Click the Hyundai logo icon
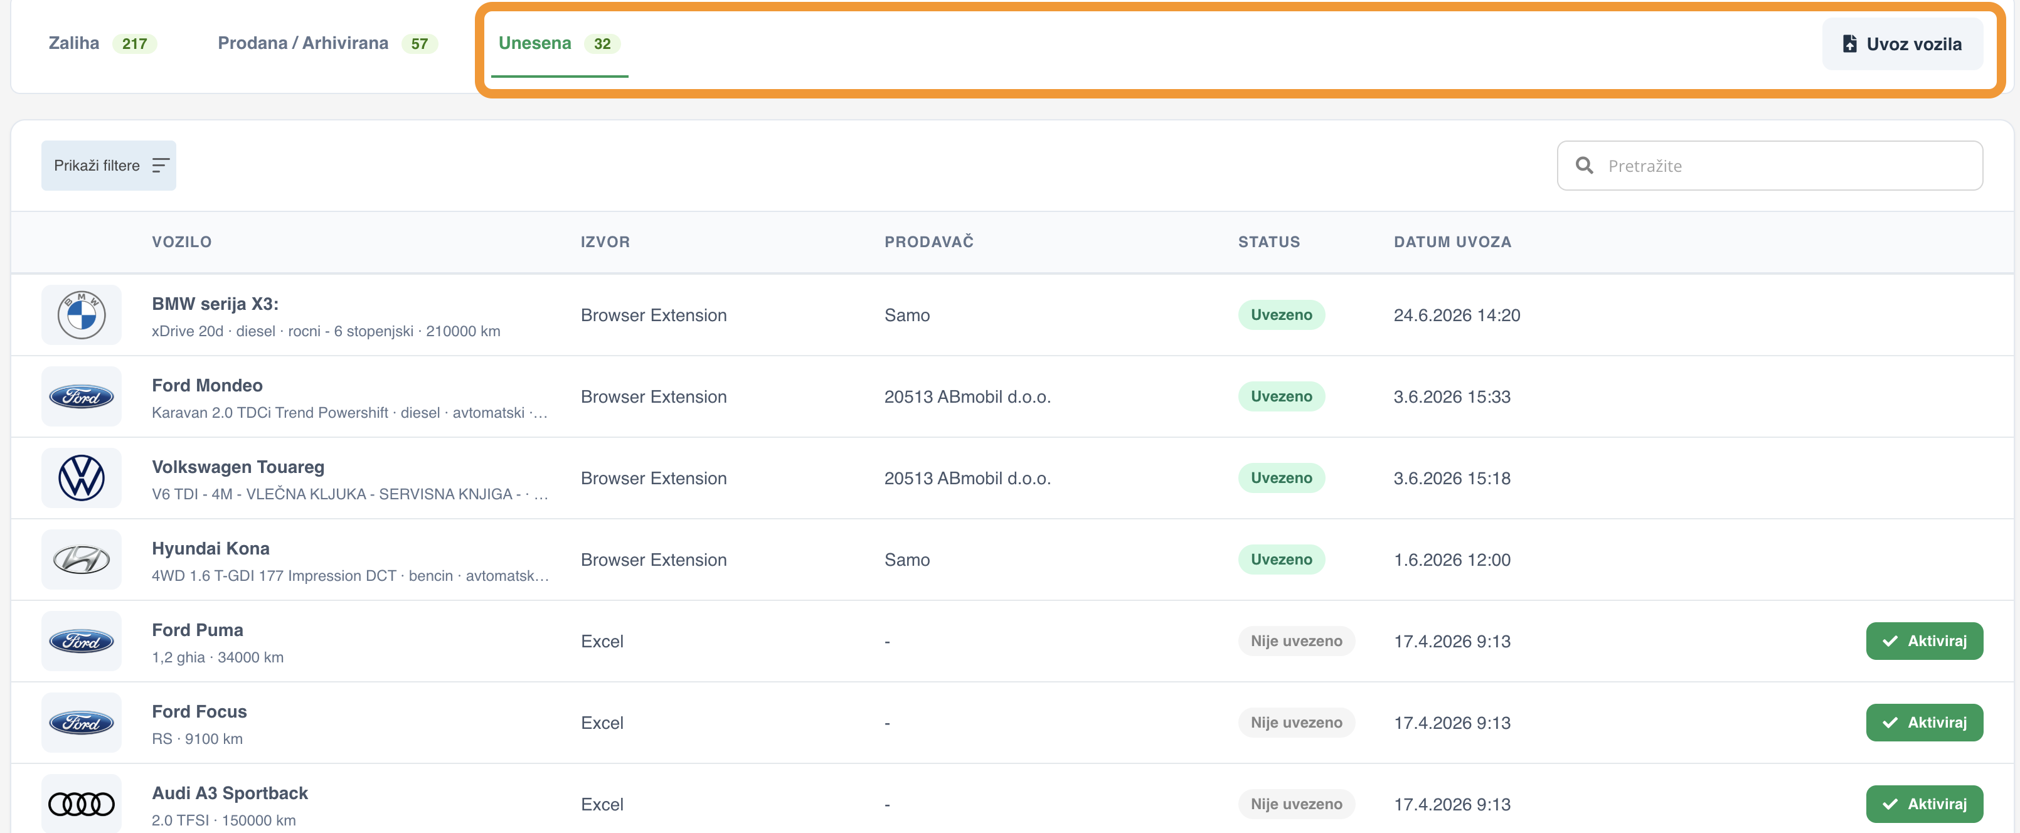2020x833 pixels. [82, 560]
